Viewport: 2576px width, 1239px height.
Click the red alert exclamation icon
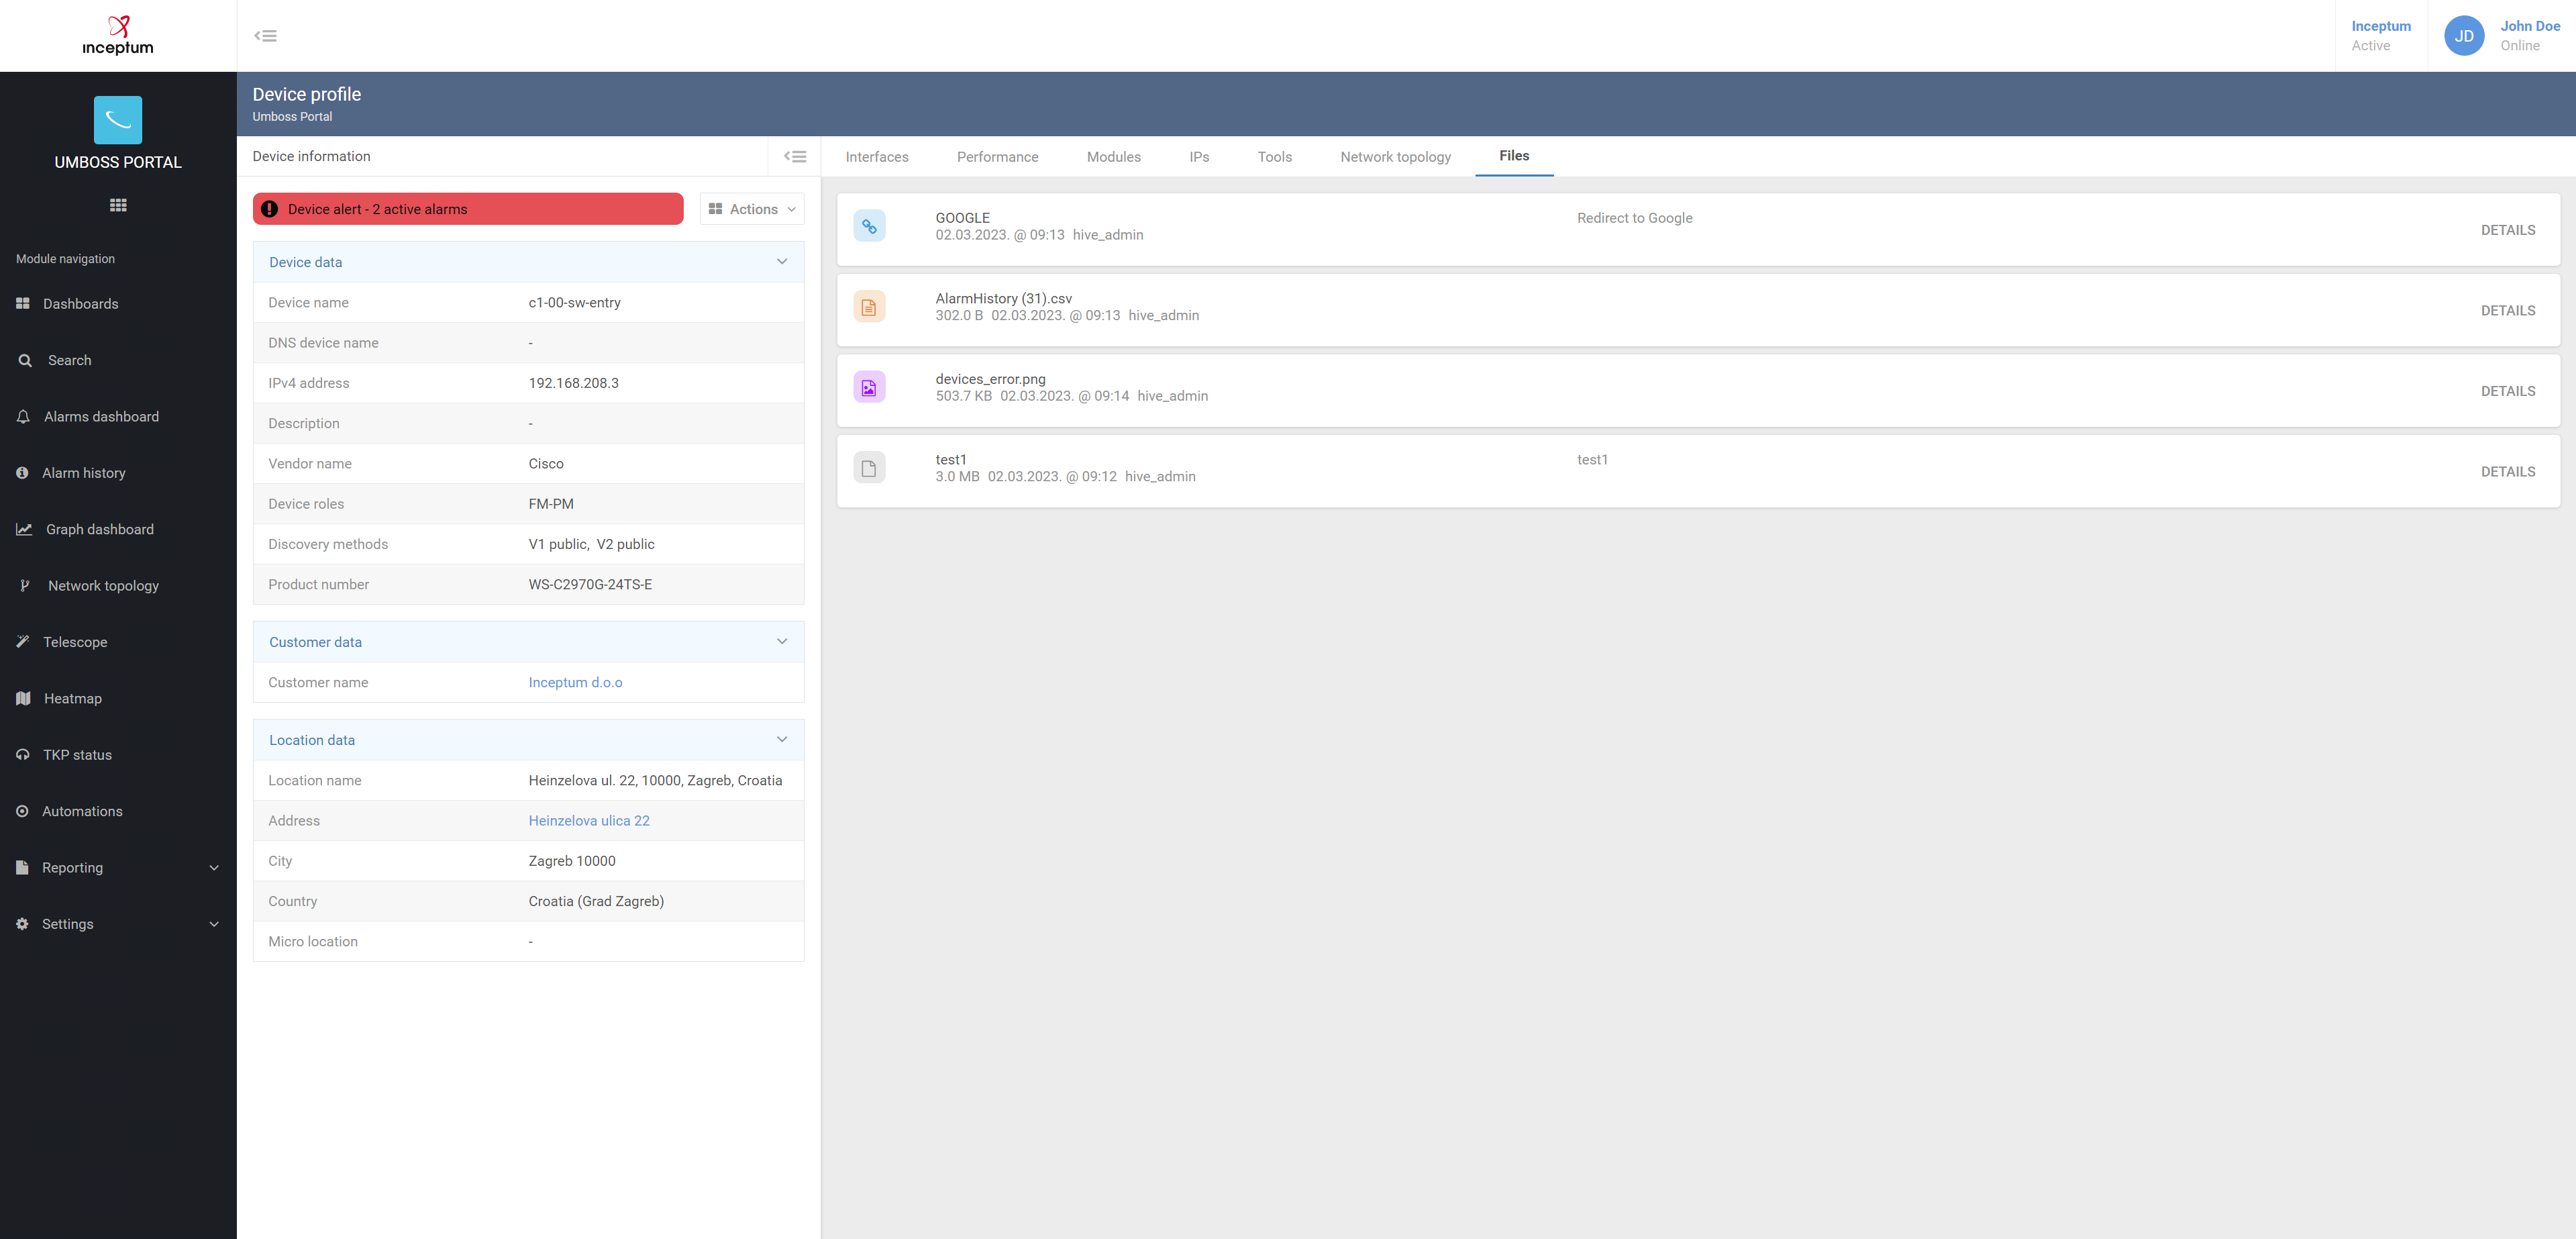point(269,209)
